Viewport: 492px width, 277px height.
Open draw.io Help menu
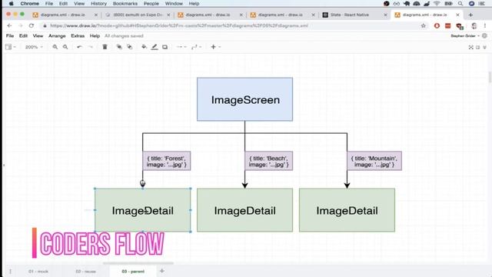coord(95,36)
